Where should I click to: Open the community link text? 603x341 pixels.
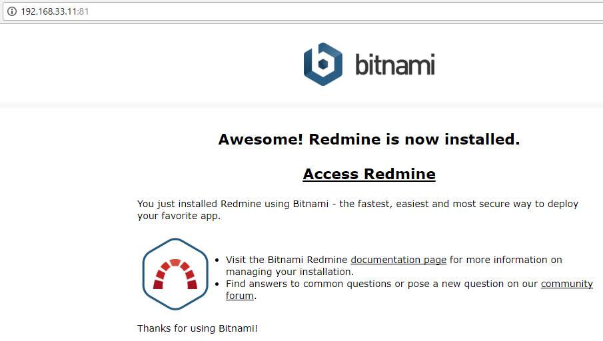pyautogui.click(x=567, y=284)
